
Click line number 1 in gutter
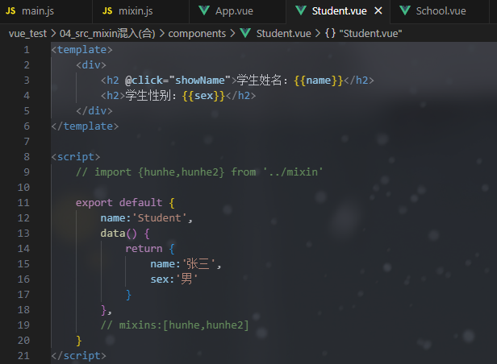click(x=27, y=50)
